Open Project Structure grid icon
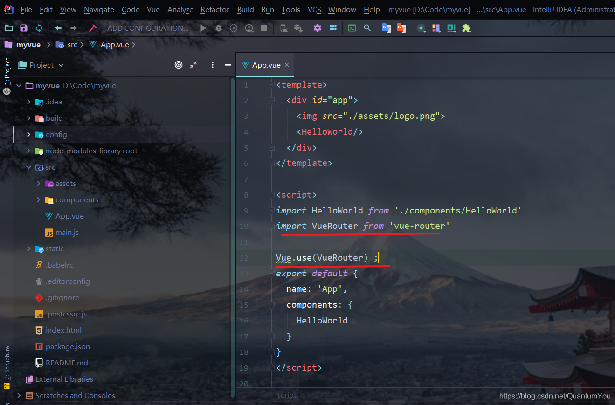Screen dimensions: 615x405 click(333, 28)
